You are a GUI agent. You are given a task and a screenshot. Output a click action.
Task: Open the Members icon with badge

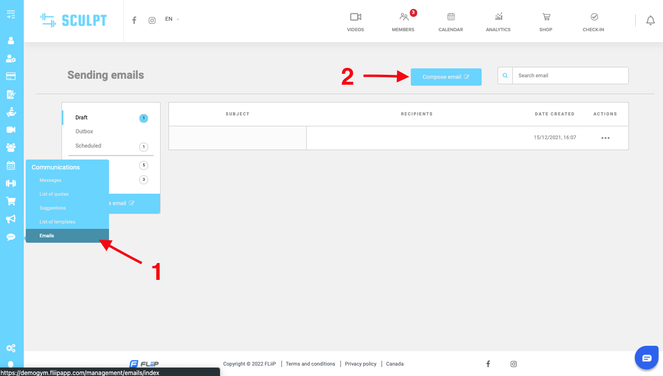tap(404, 17)
